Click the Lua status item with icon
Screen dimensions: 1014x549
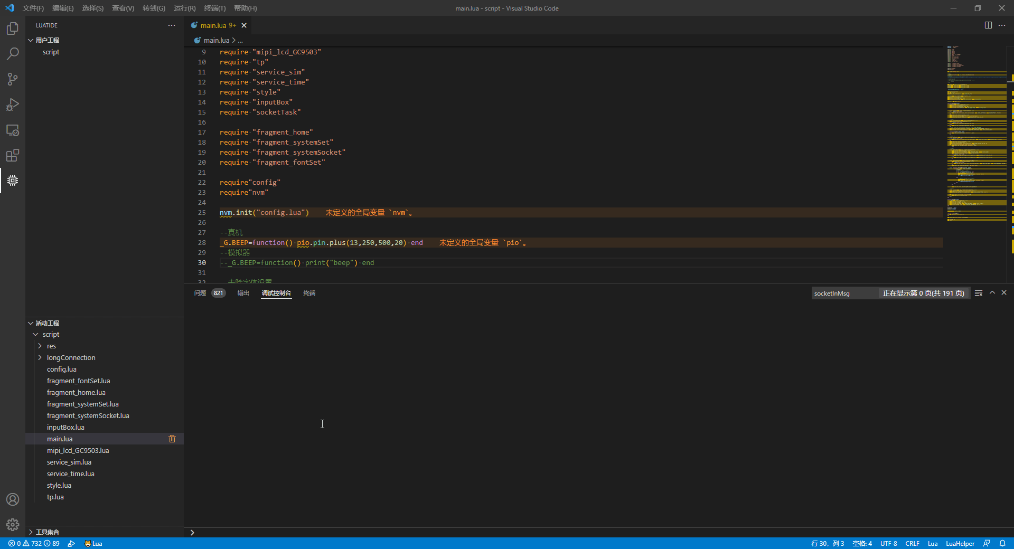(93, 543)
